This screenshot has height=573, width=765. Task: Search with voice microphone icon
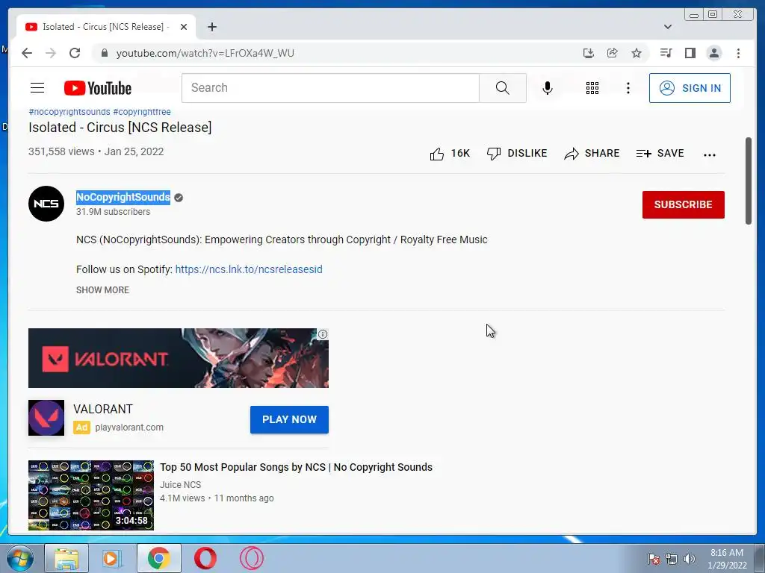coord(548,88)
